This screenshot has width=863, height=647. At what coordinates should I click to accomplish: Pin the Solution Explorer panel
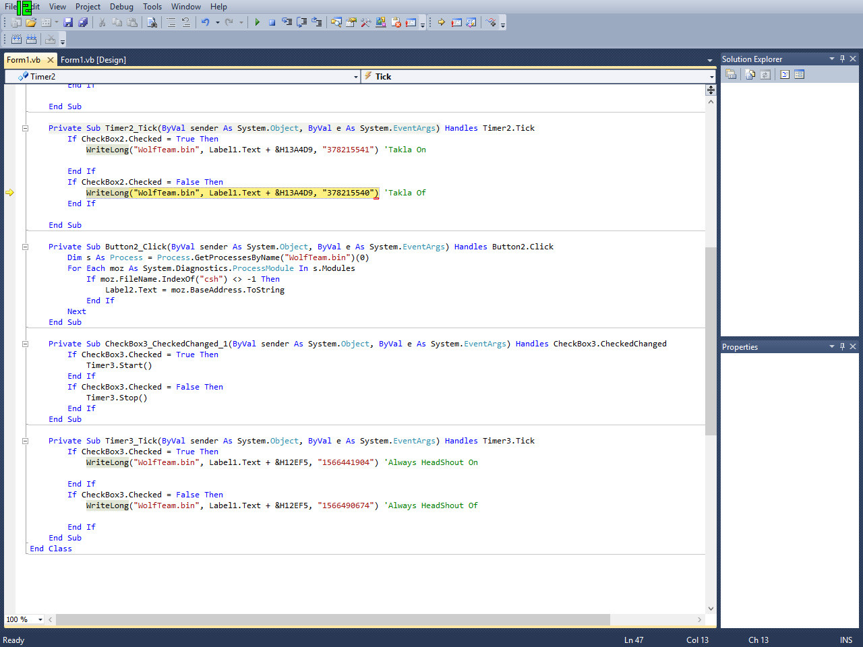(842, 59)
